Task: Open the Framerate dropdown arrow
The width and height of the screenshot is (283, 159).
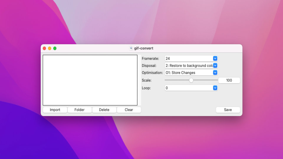Action: [x=215, y=59]
